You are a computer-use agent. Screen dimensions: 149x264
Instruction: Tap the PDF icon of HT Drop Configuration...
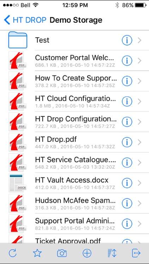coord(17,122)
